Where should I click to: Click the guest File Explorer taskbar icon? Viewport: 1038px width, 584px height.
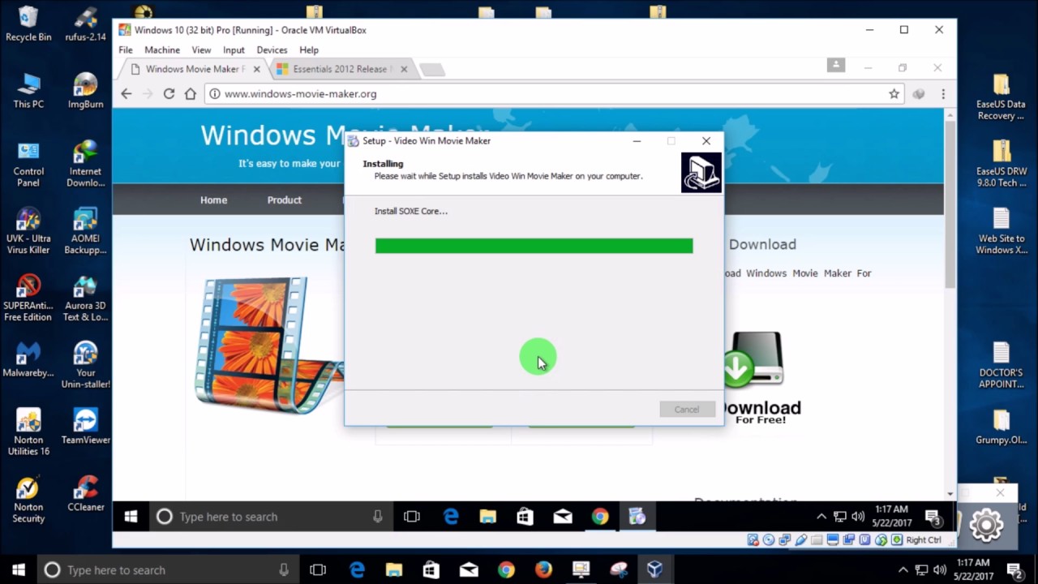tap(487, 517)
